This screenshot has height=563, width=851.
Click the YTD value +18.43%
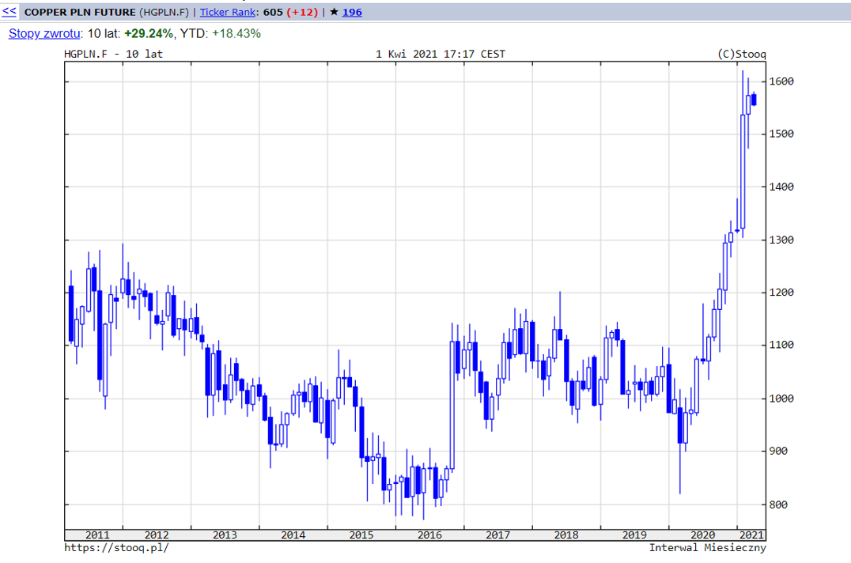[236, 34]
